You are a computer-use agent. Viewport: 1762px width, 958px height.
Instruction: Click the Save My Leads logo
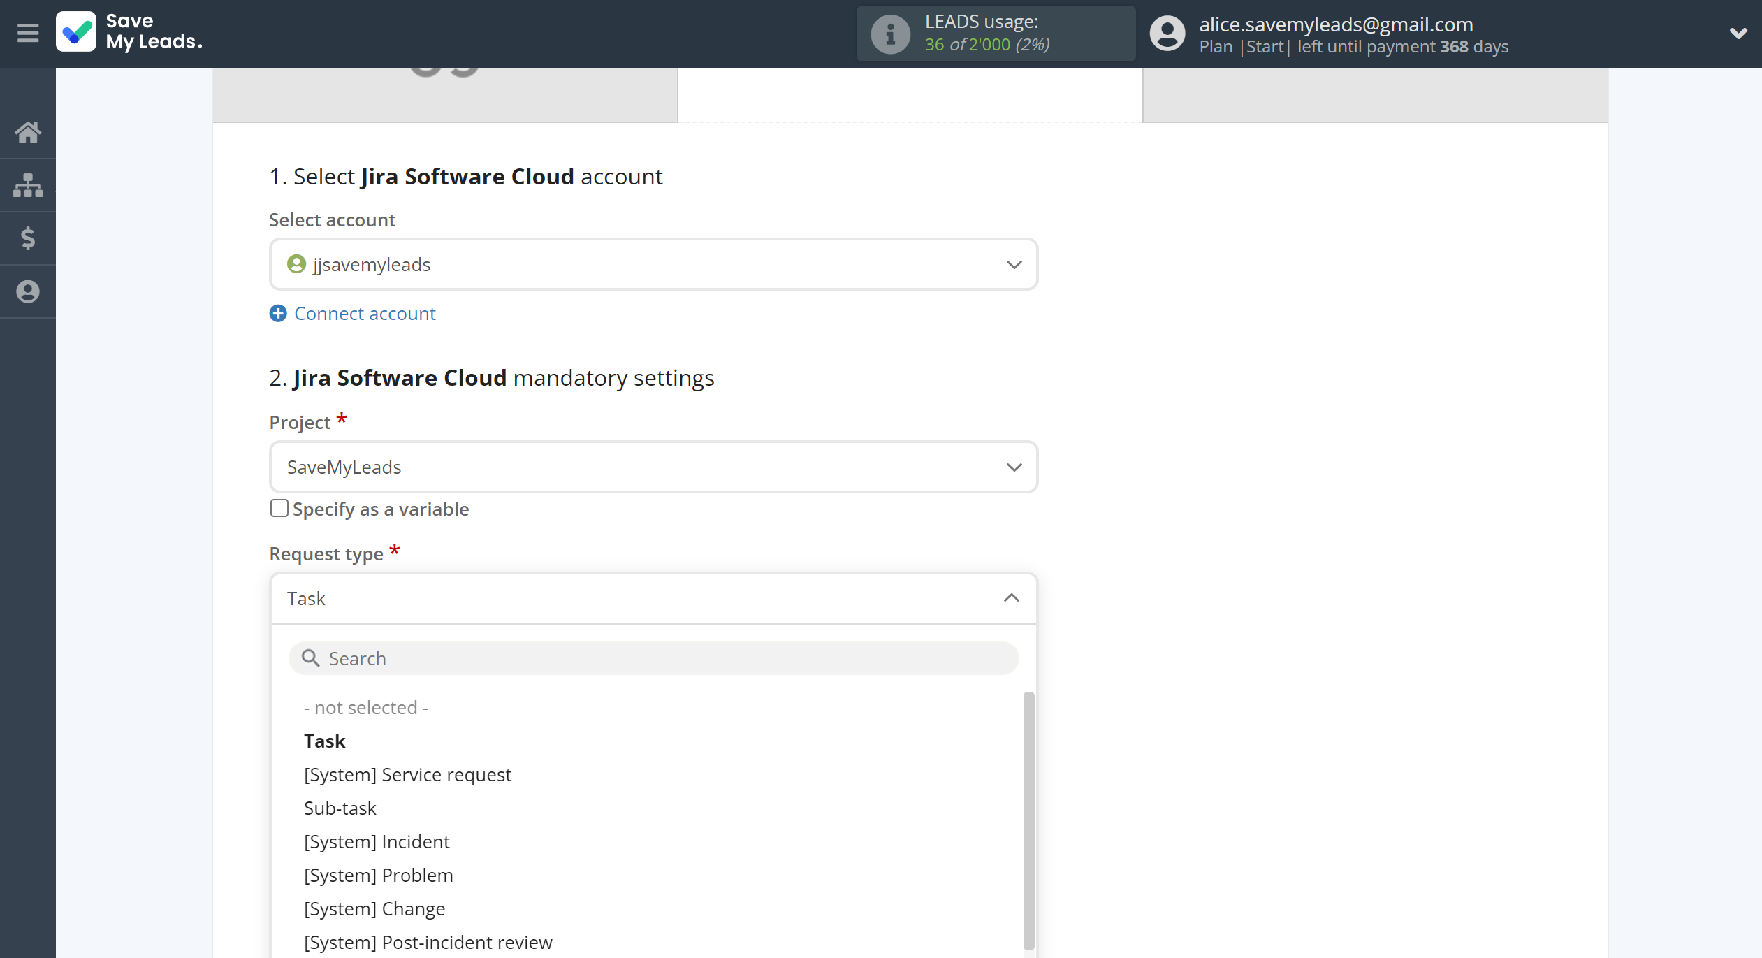(x=129, y=32)
